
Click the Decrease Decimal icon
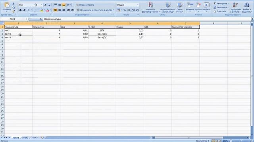pos(137,10)
